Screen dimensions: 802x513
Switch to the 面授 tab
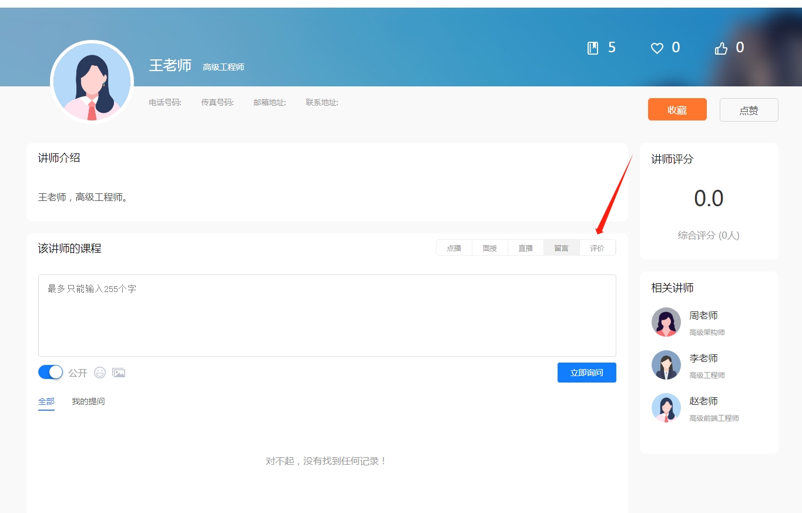[x=490, y=248]
